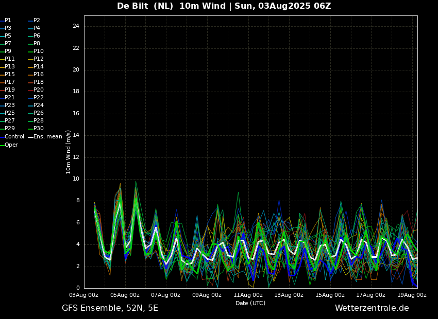Viewport: 438px width, 319px height.
Task: Click the De Bilt 10m Wind chart title
Action: tap(224, 6)
